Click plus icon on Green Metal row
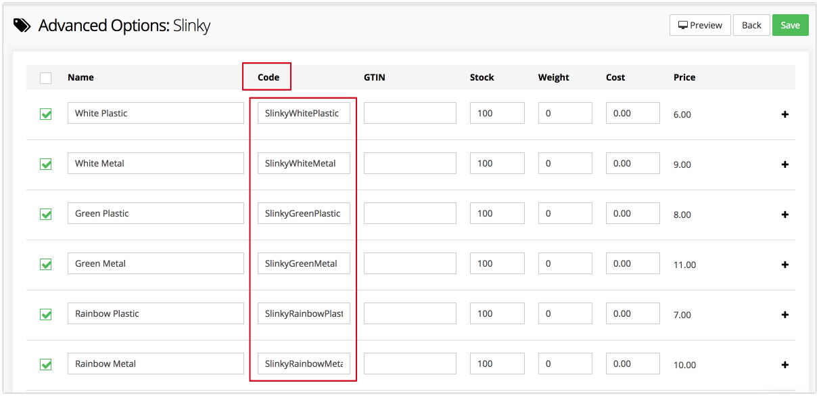This screenshot has height=396, width=819. (x=785, y=265)
